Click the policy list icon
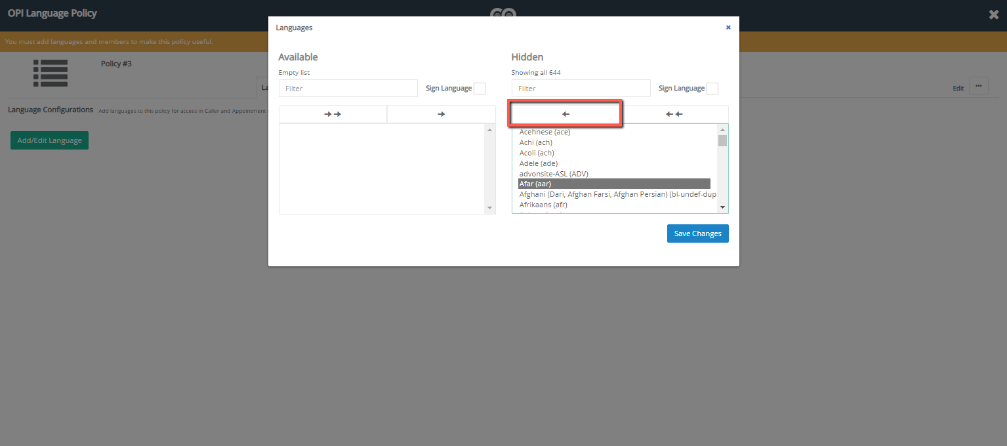The image size is (1007, 446). pos(51,73)
